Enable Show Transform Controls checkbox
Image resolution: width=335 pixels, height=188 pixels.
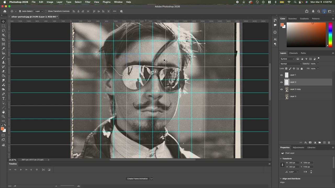pos(46,11)
